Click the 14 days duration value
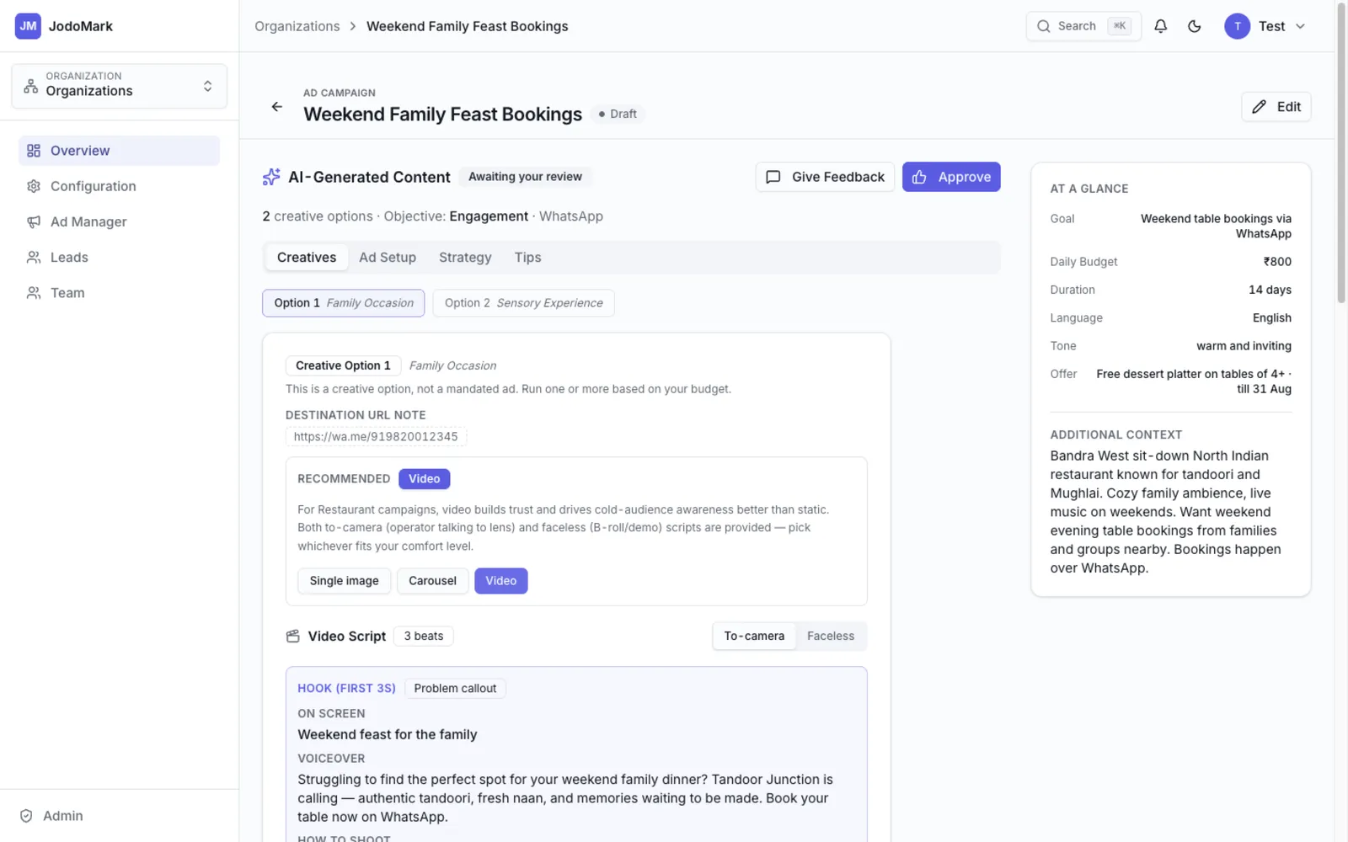Image resolution: width=1348 pixels, height=842 pixels. pos(1270,290)
